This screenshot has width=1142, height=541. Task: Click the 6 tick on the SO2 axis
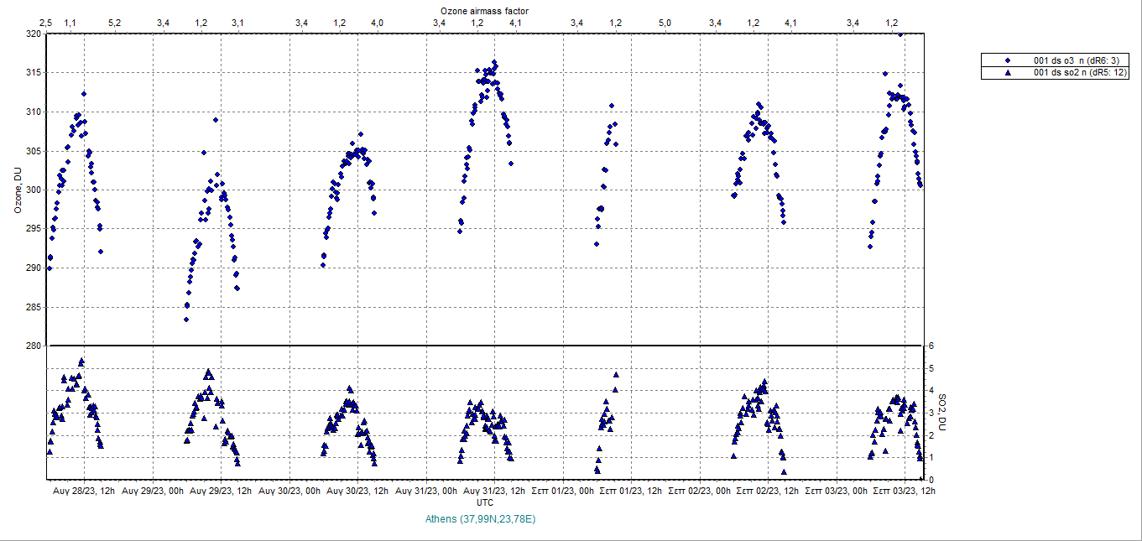point(931,346)
